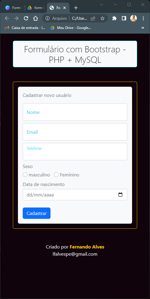
Task: Expand the tab search chevron
Action: [x=102, y=4]
